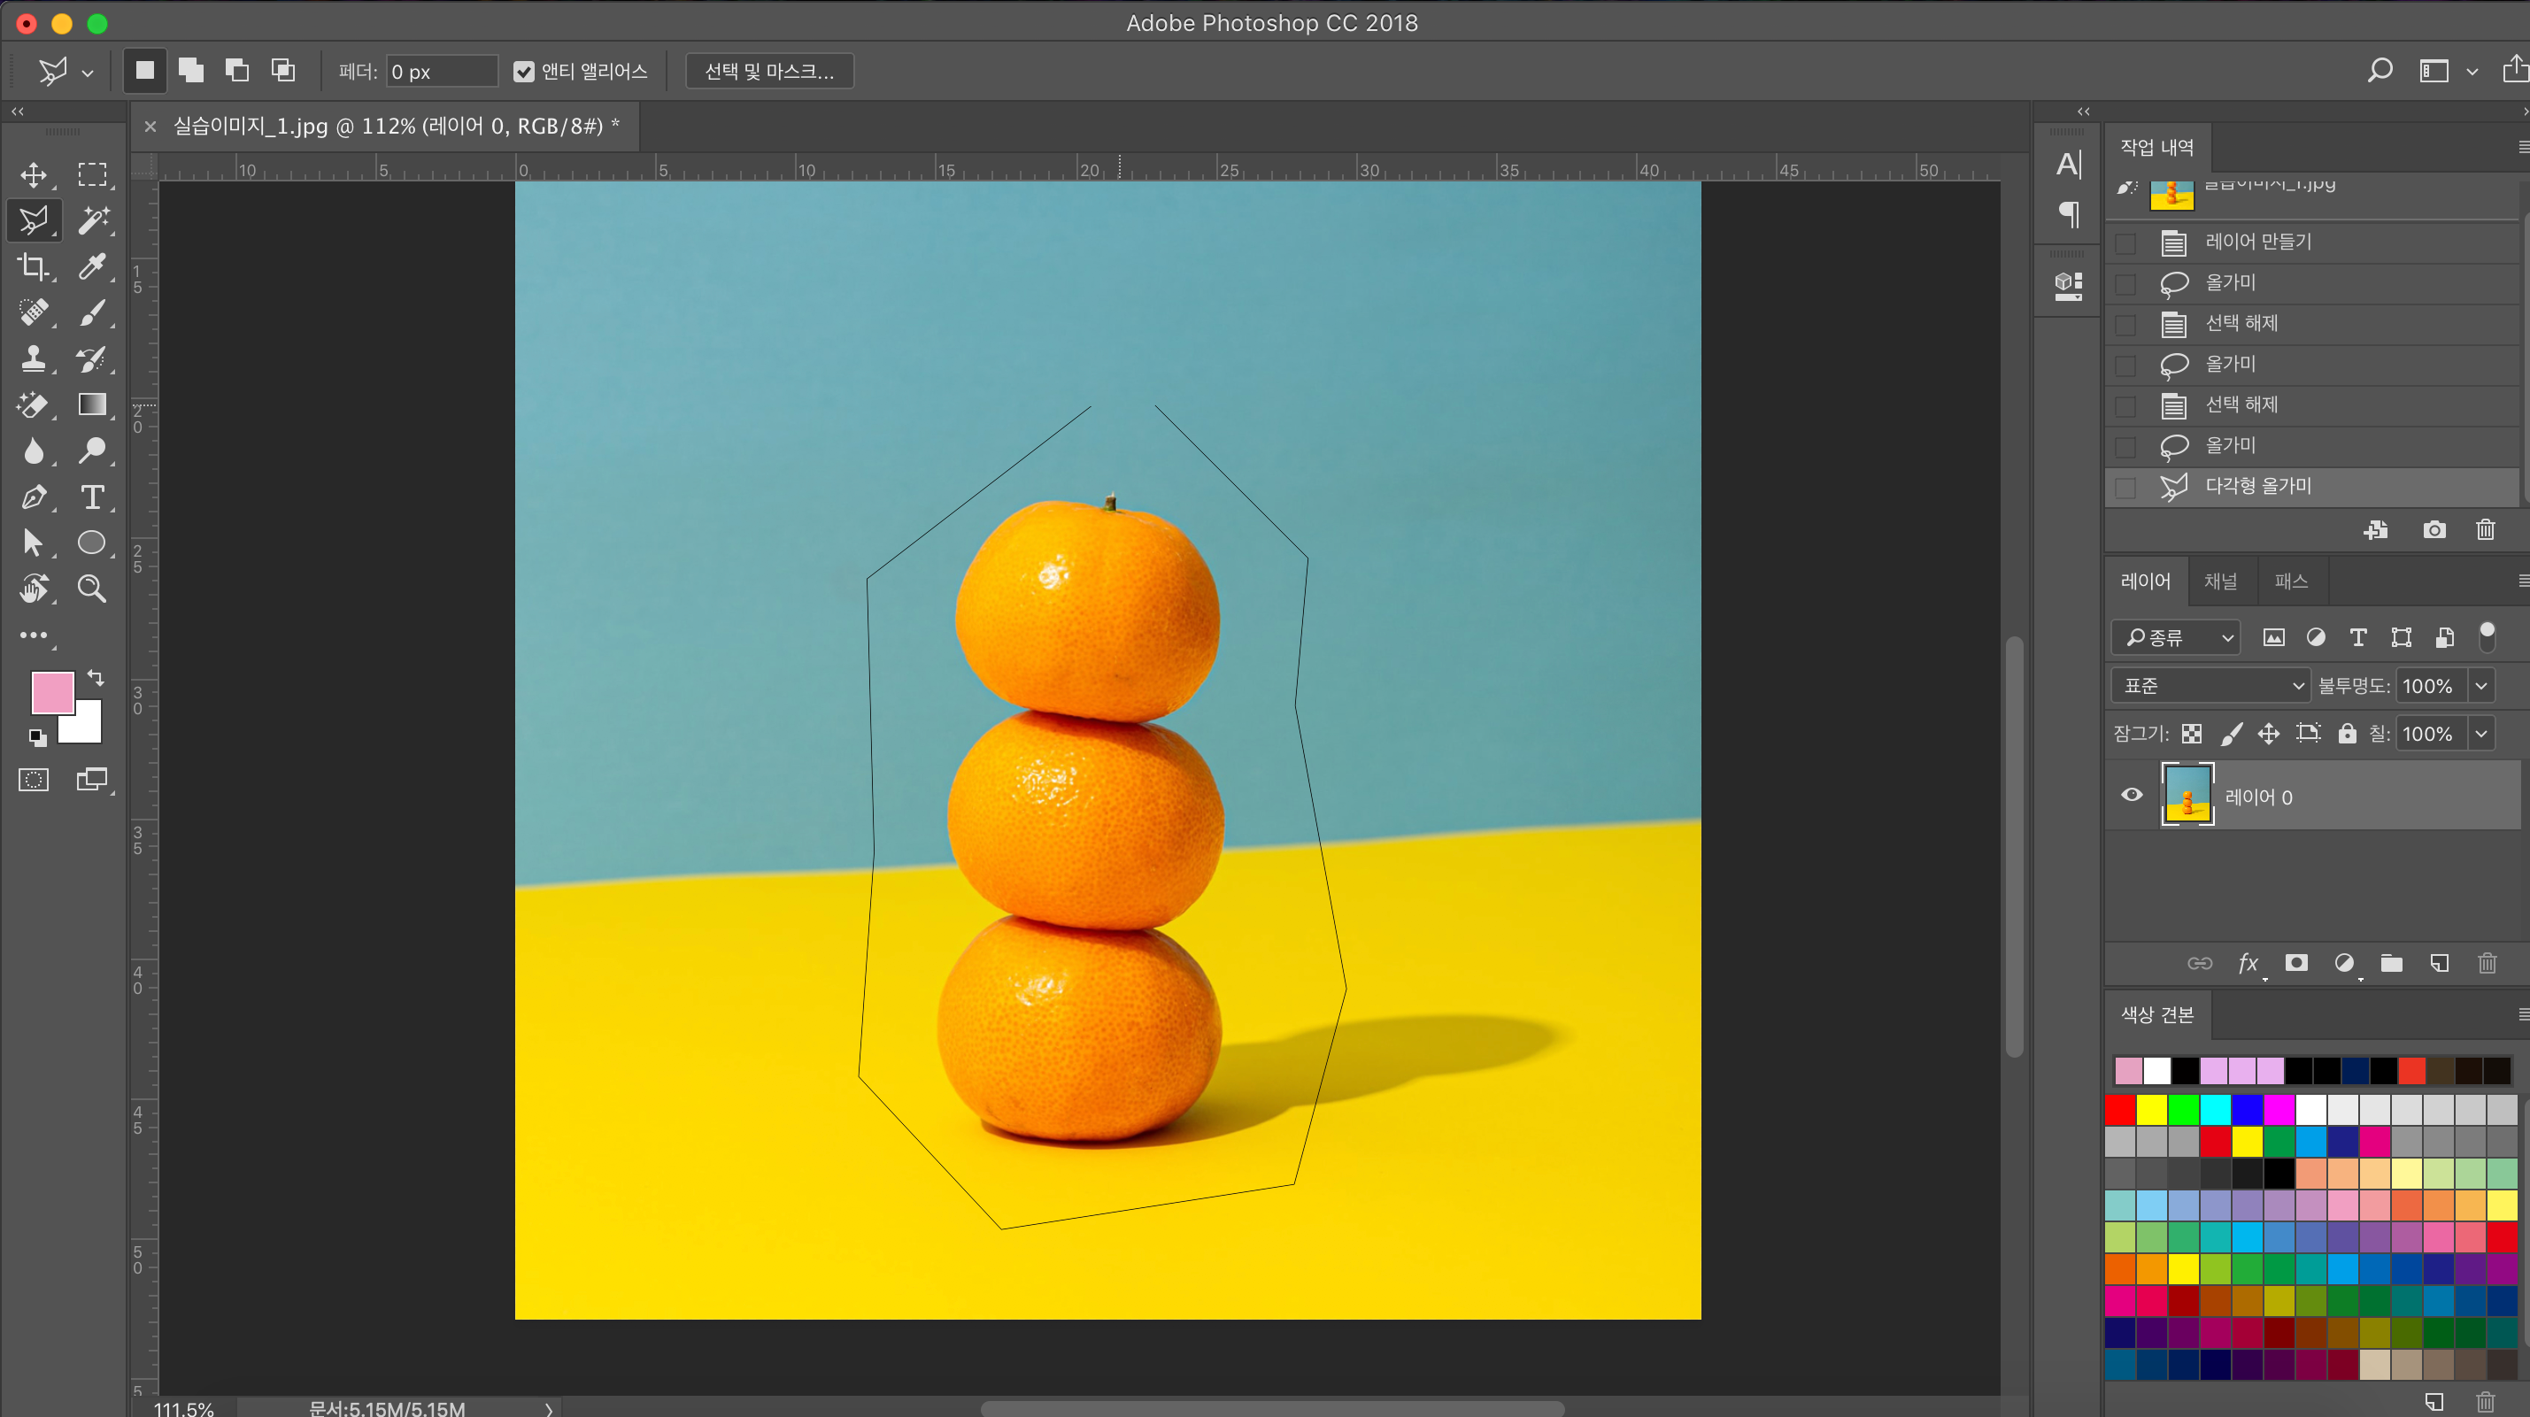This screenshot has height=1417, width=2530.
Task: Open the 표준 blend mode dropdown
Action: click(2210, 685)
